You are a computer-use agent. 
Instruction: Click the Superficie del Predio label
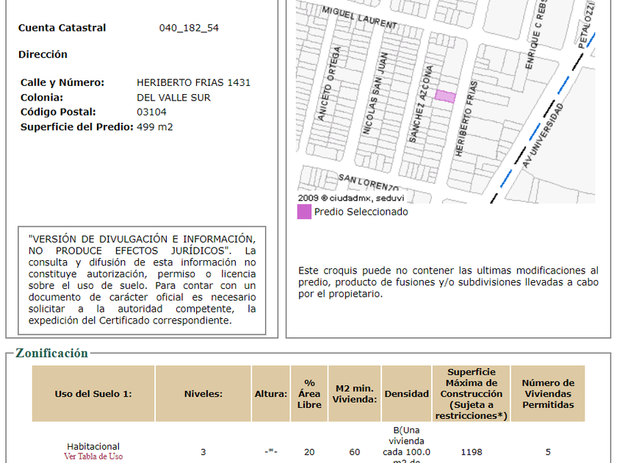coord(77,126)
